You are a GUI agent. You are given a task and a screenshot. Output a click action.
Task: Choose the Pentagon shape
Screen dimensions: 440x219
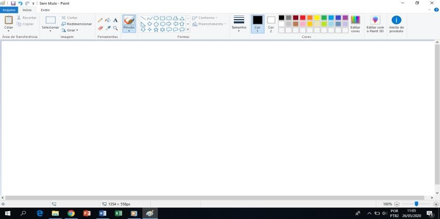pos(156,24)
